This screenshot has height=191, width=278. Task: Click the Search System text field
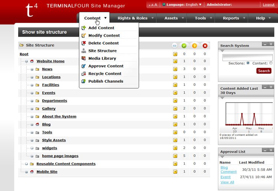[x=247, y=57]
